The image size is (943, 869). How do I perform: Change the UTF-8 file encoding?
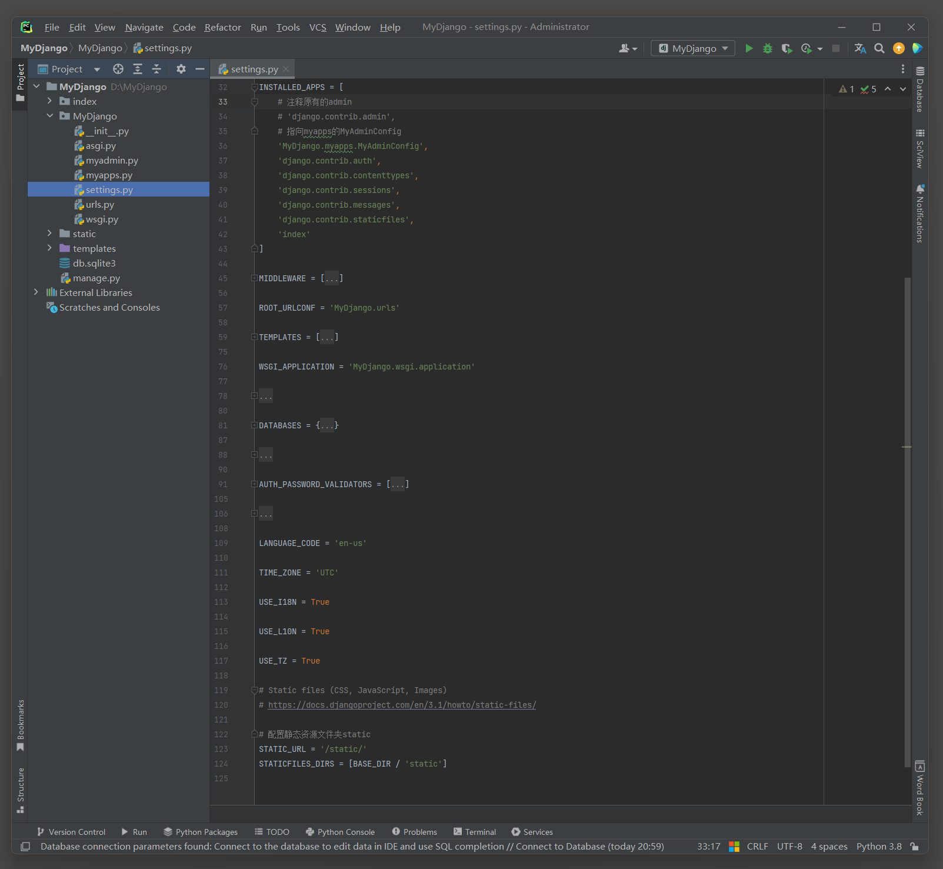point(789,847)
